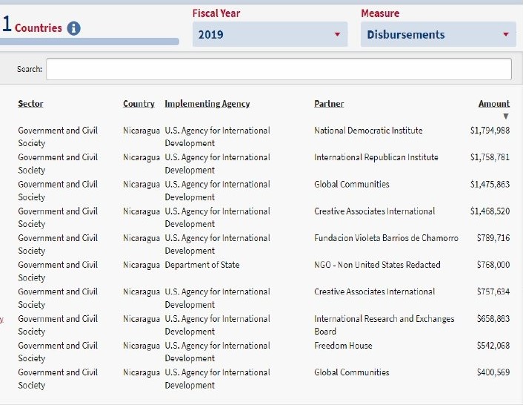Image resolution: width=523 pixels, height=405 pixels.
Task: Select the Freedom House partner cell
Action: pyautogui.click(x=343, y=346)
